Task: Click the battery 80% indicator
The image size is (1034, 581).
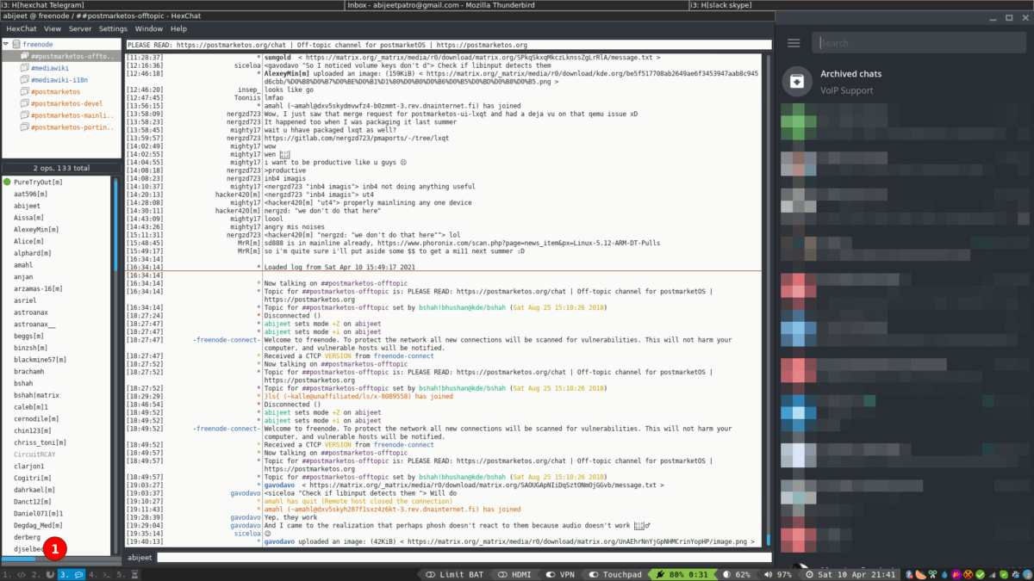Action: (x=684, y=574)
